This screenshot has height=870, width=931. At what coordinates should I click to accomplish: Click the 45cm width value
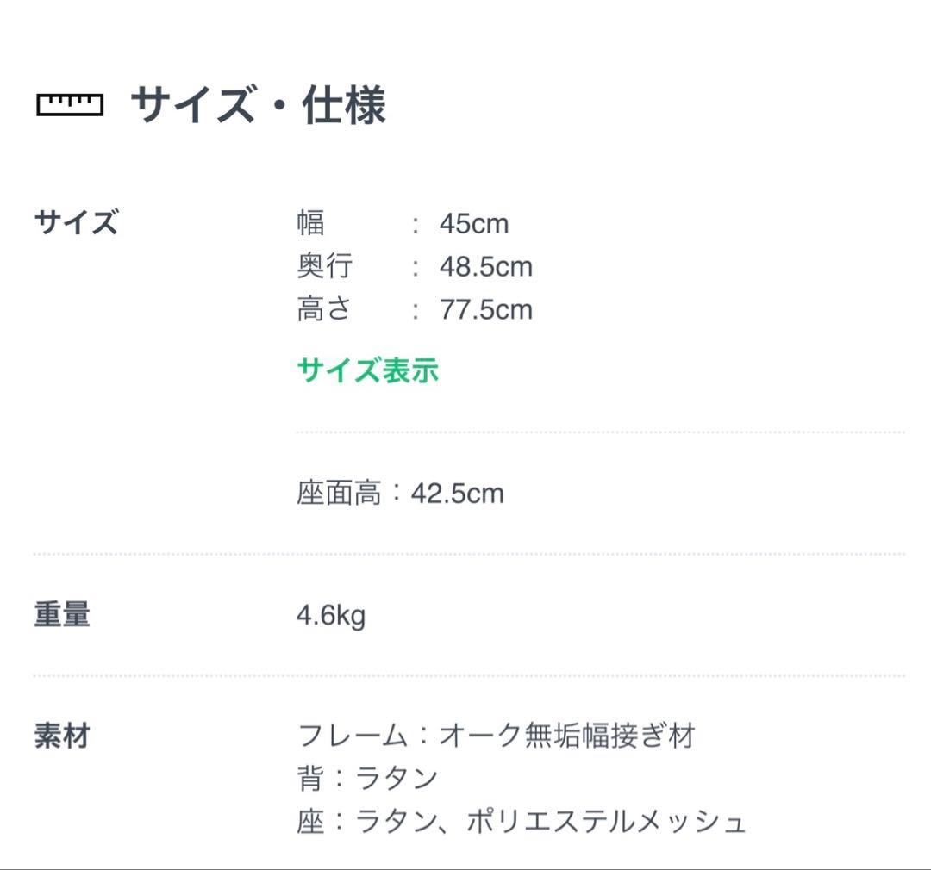coord(474,224)
